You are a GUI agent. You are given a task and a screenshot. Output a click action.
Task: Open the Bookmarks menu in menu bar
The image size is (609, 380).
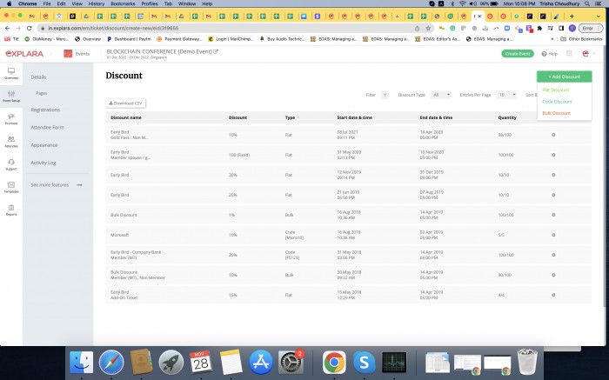(x=123, y=3)
